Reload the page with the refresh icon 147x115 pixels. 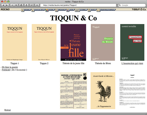tap(26, 5)
